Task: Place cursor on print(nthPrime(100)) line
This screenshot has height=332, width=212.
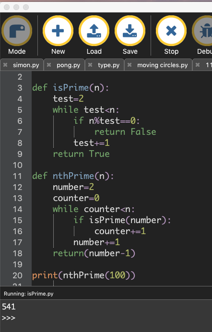Action: (83, 275)
